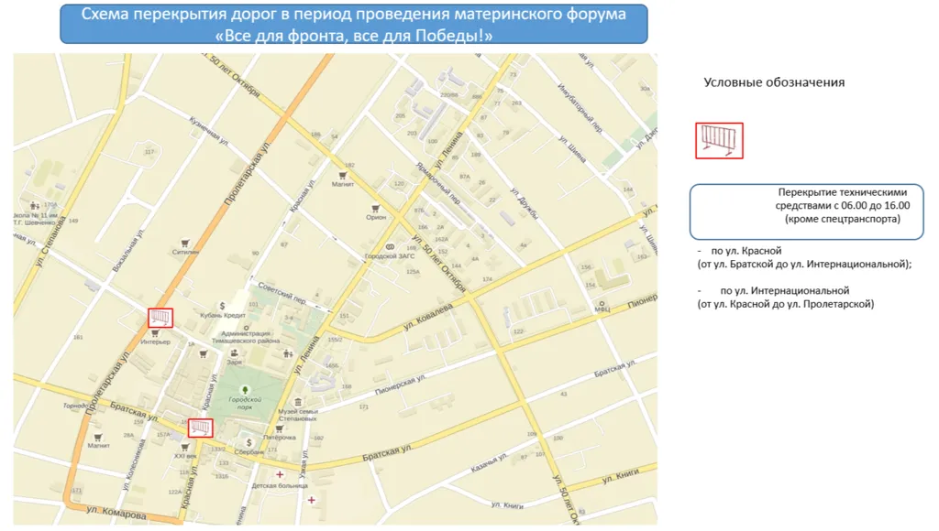Click the blue title banner at top
This screenshot has height=531, width=939.
tap(354, 25)
